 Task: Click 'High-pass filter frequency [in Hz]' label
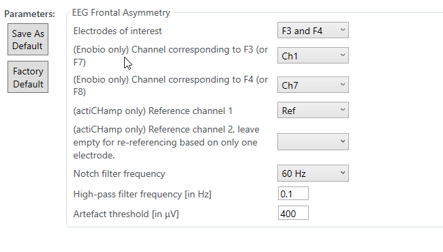[142, 194]
